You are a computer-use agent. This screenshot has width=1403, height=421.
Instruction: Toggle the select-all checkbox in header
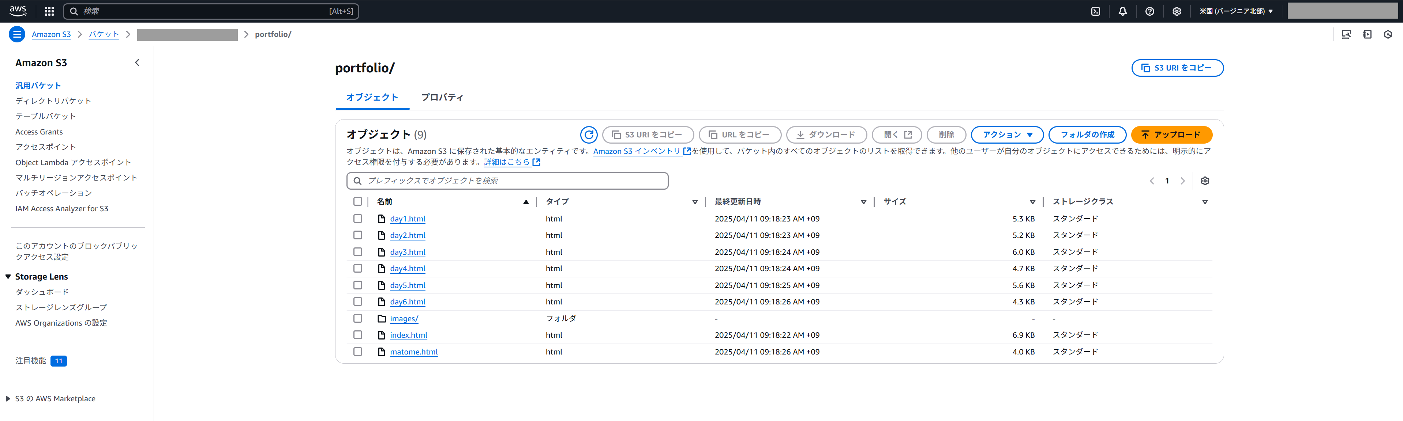tap(358, 201)
